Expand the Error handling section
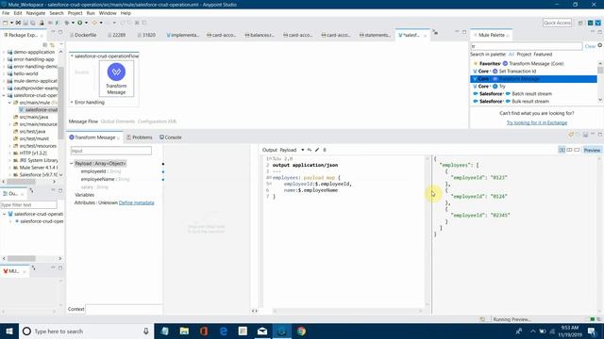This screenshot has width=604, height=339. [72, 103]
